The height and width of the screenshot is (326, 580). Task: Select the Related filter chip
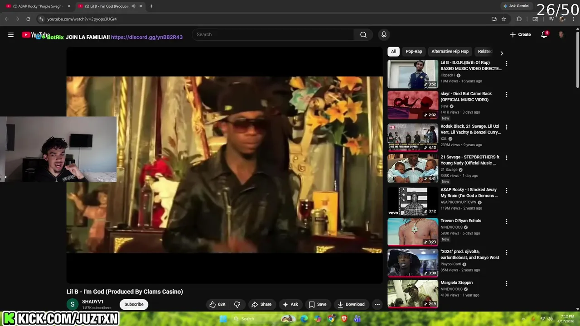tap(485, 52)
